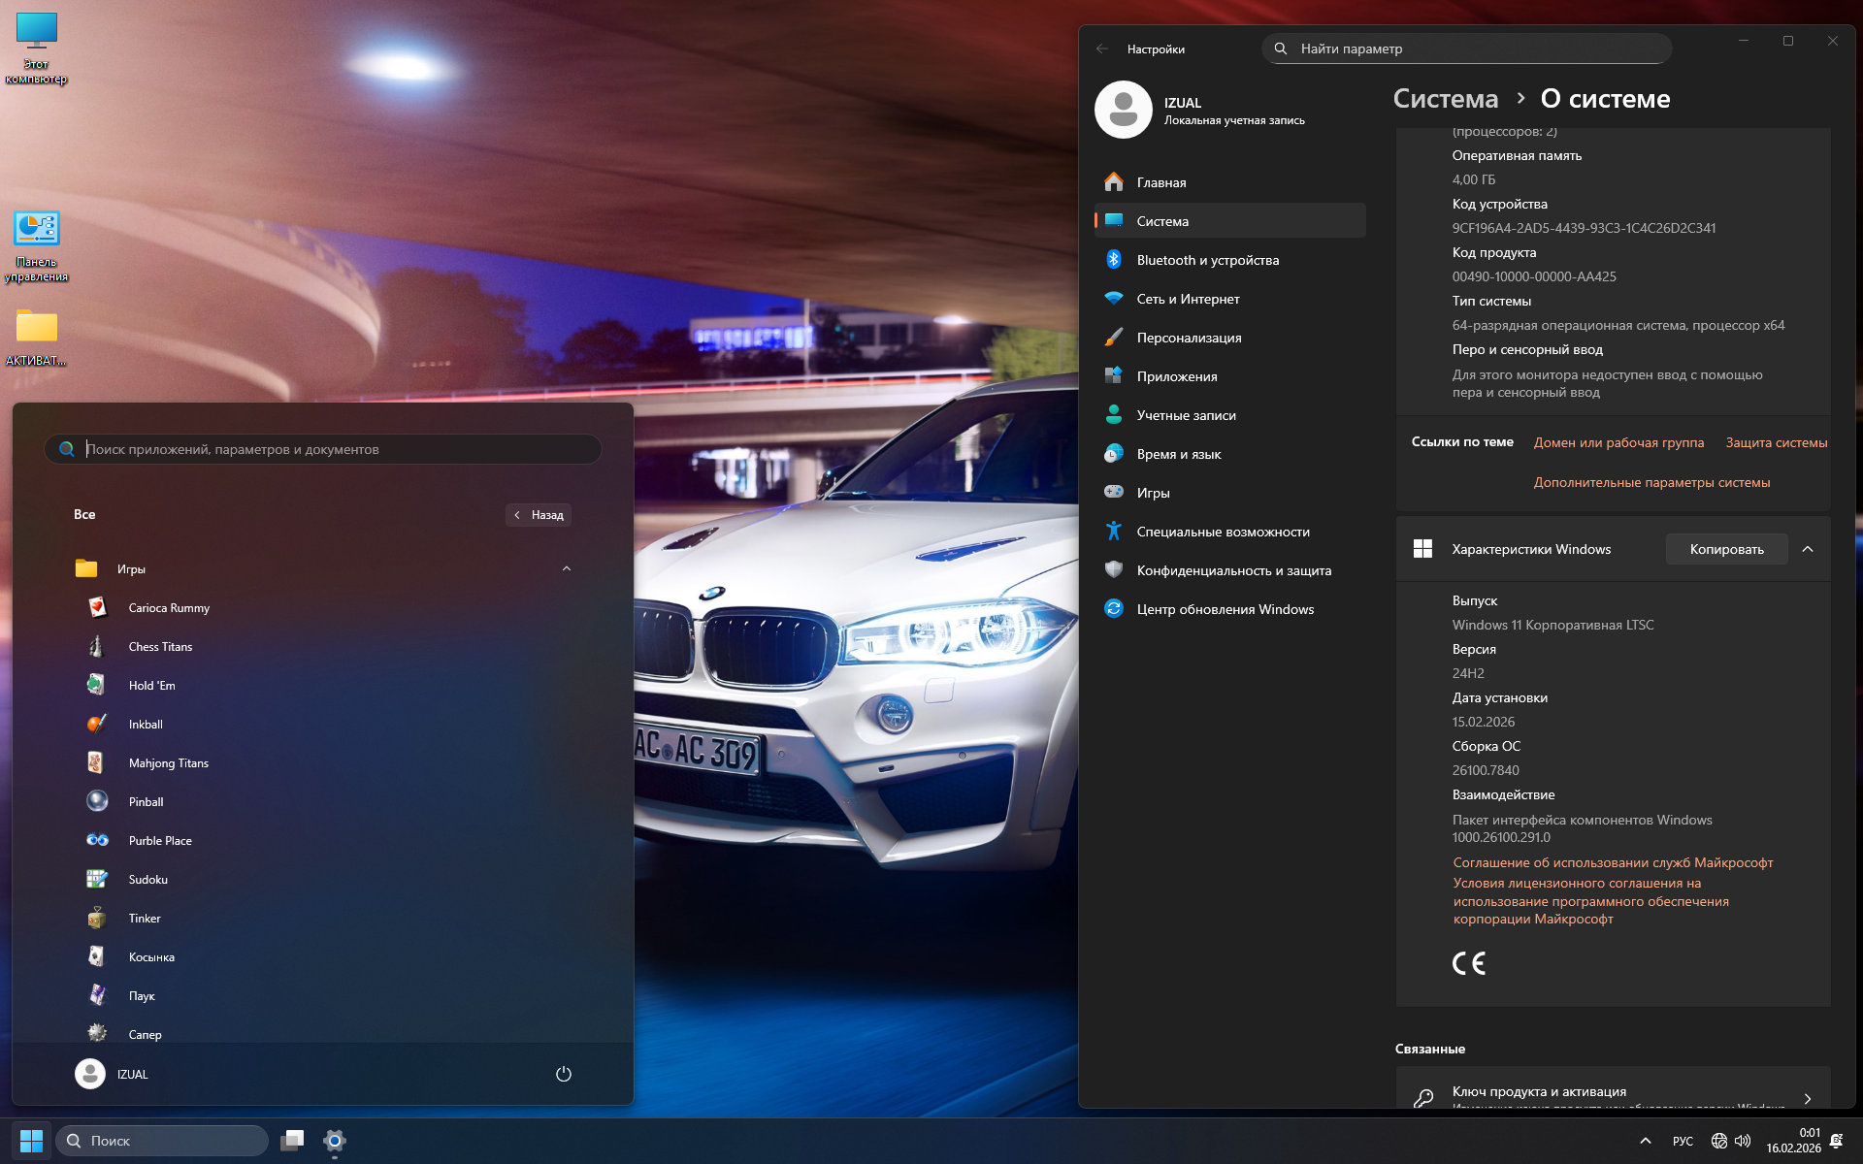
Task: Collapse the Характеристики Windows section
Action: click(1808, 549)
